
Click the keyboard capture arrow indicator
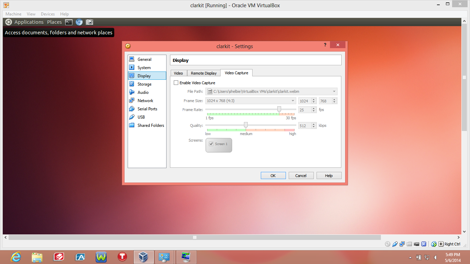point(441,244)
